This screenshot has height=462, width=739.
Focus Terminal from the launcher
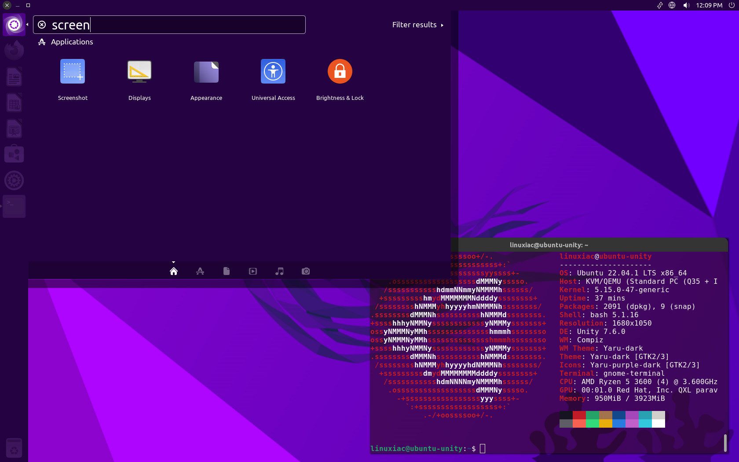[14, 206]
